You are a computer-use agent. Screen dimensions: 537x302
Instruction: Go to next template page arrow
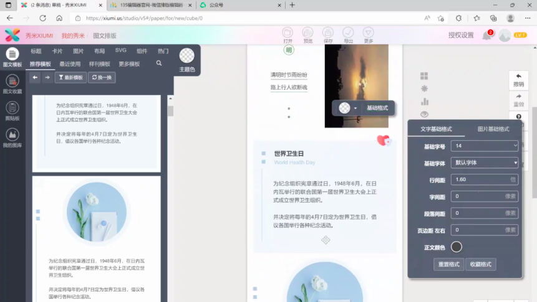pyautogui.click(x=47, y=78)
